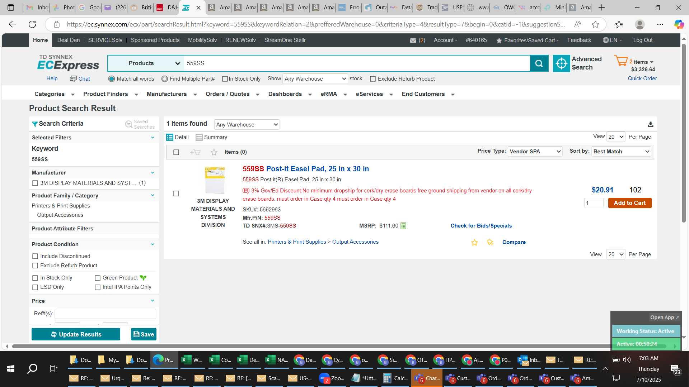689x387 pixels.
Task: Click favorites star in items toolbar
Action: tap(214, 152)
